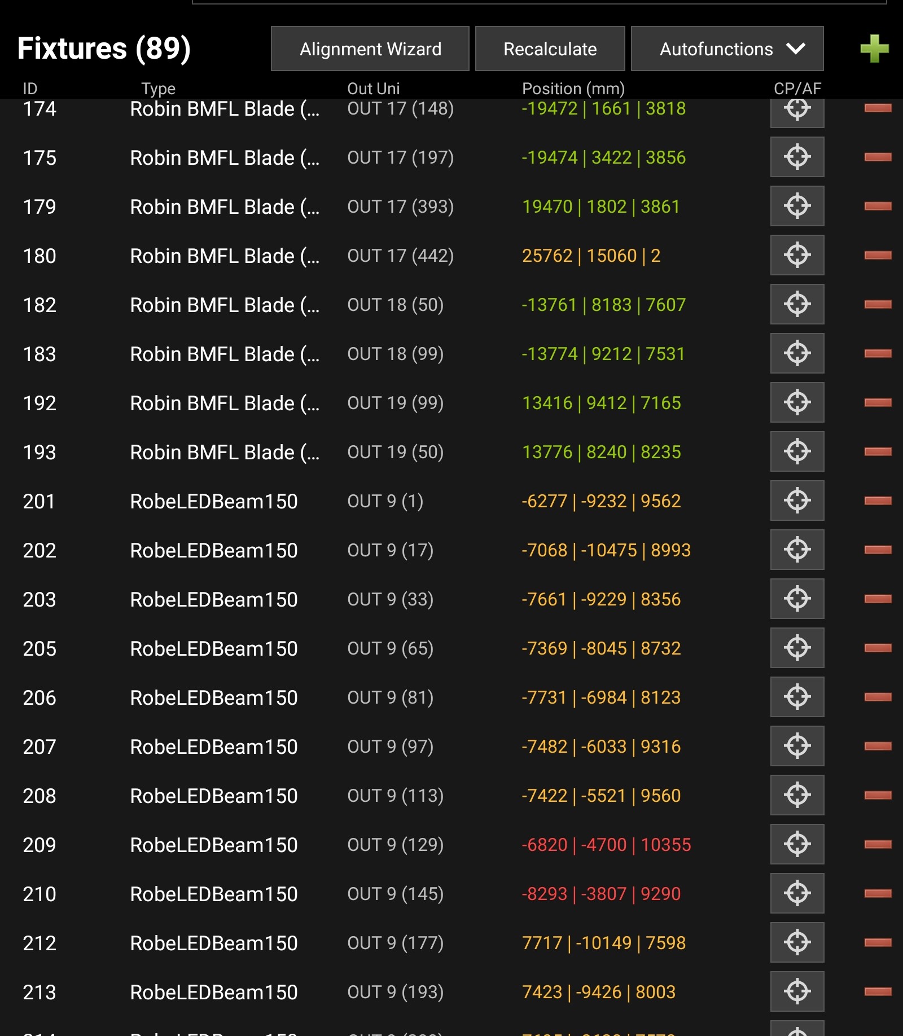Click the Out Uni column header
This screenshot has width=903, height=1036.
pyautogui.click(x=373, y=89)
